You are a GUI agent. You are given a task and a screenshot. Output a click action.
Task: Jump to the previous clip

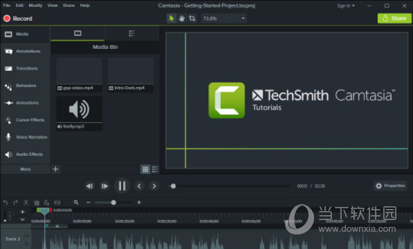[139, 186]
